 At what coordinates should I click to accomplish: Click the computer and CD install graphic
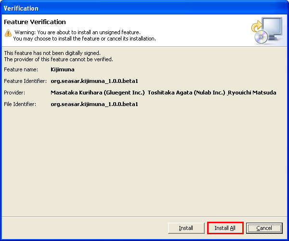coord(266,30)
